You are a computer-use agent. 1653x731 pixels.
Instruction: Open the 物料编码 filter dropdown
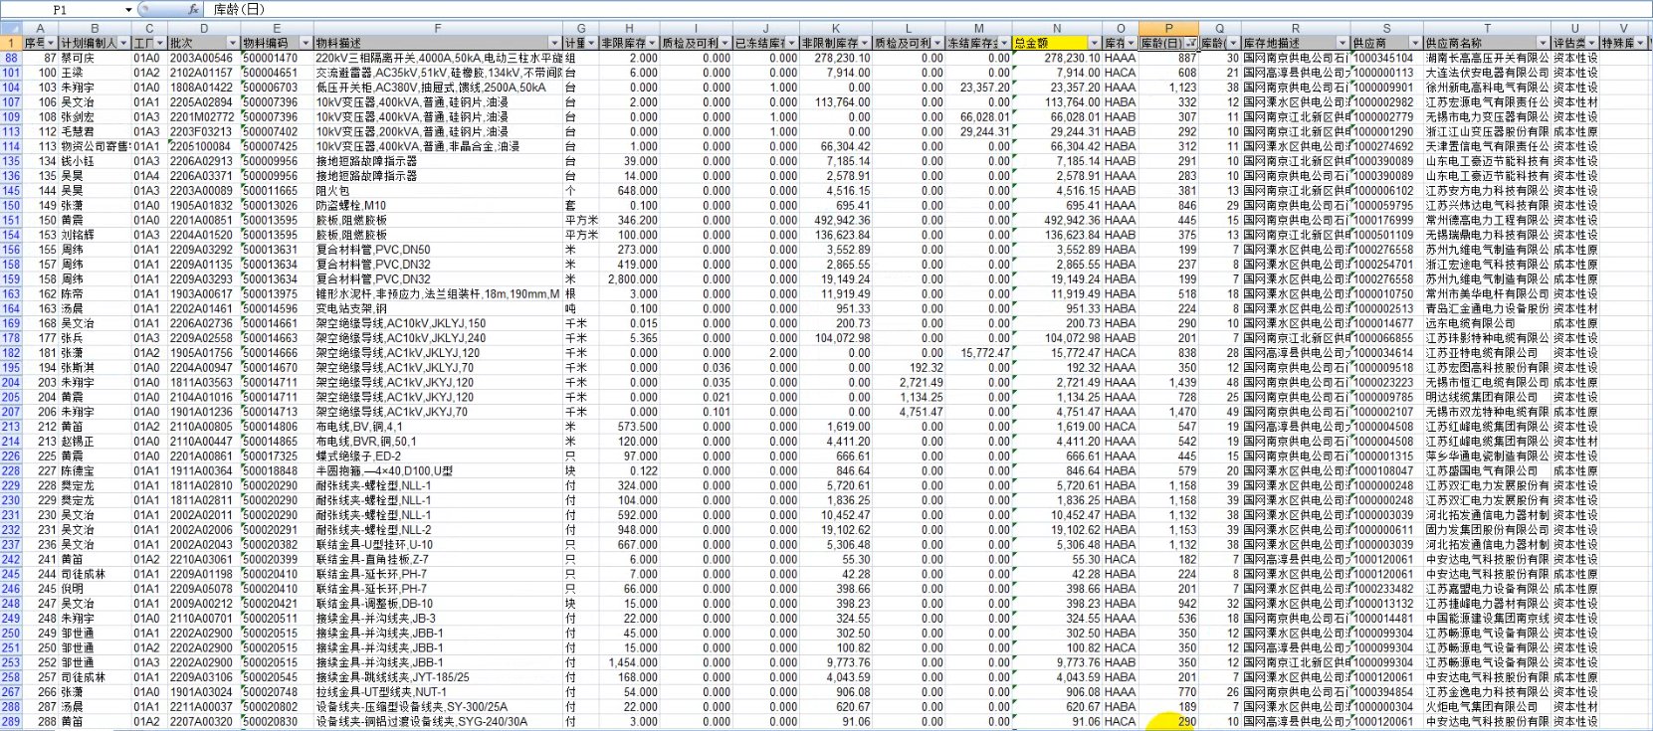(x=305, y=44)
